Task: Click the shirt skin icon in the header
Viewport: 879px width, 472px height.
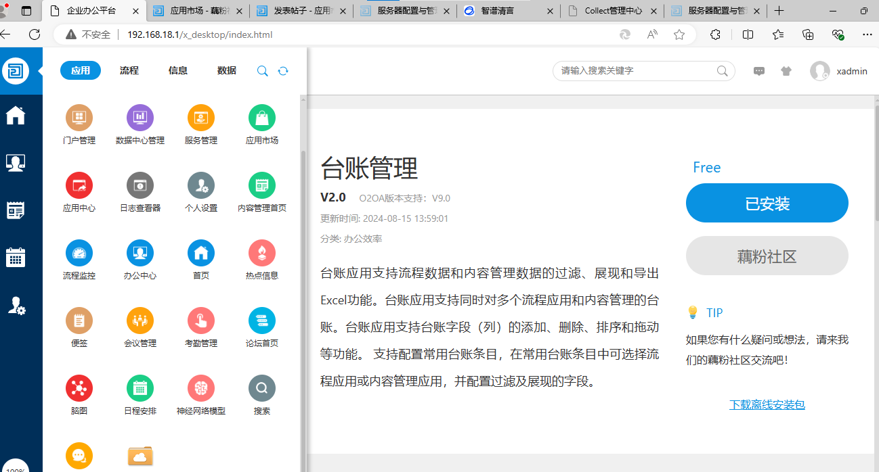Action: [x=786, y=71]
